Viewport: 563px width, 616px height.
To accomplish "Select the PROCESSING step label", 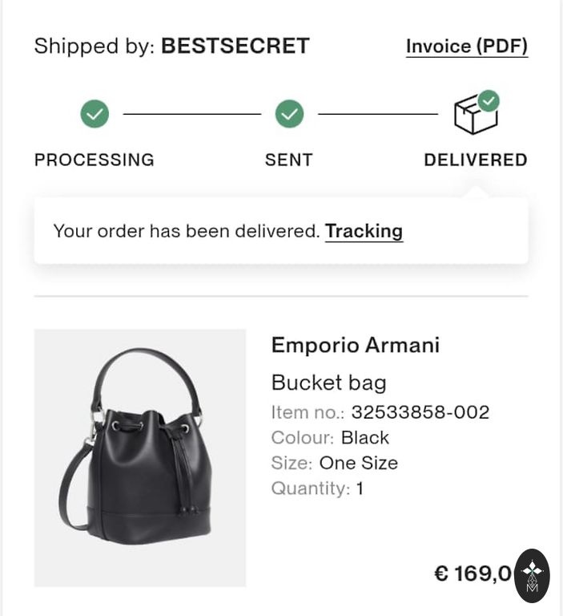I will pyautogui.click(x=95, y=160).
